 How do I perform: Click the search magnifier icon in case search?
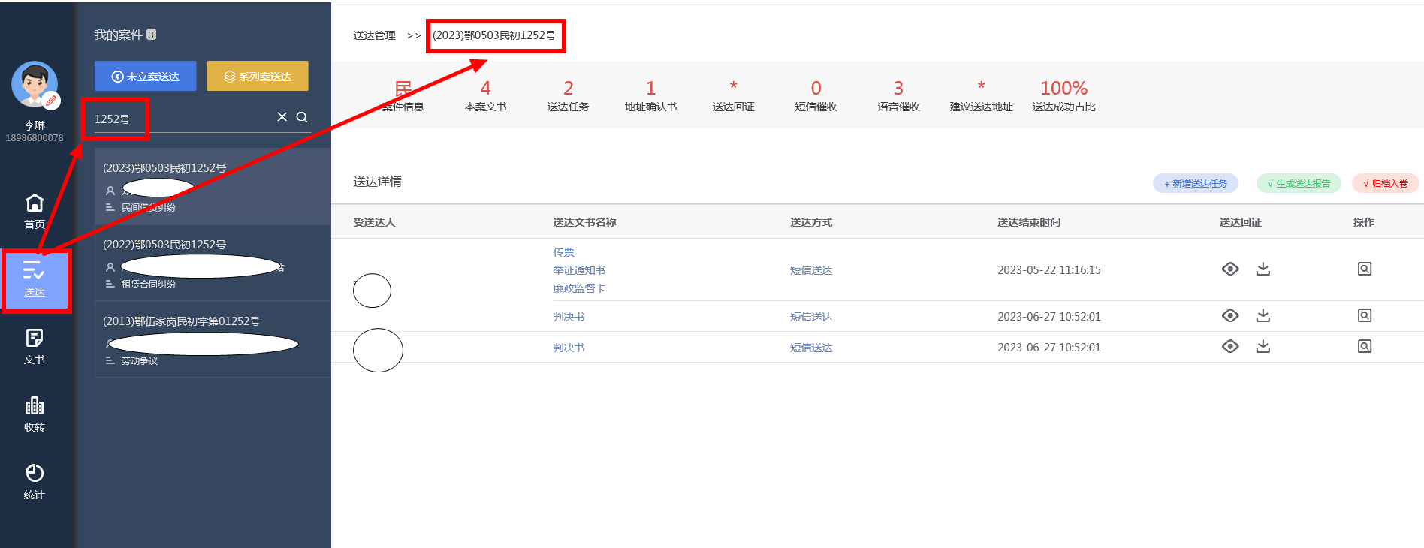coord(302,117)
